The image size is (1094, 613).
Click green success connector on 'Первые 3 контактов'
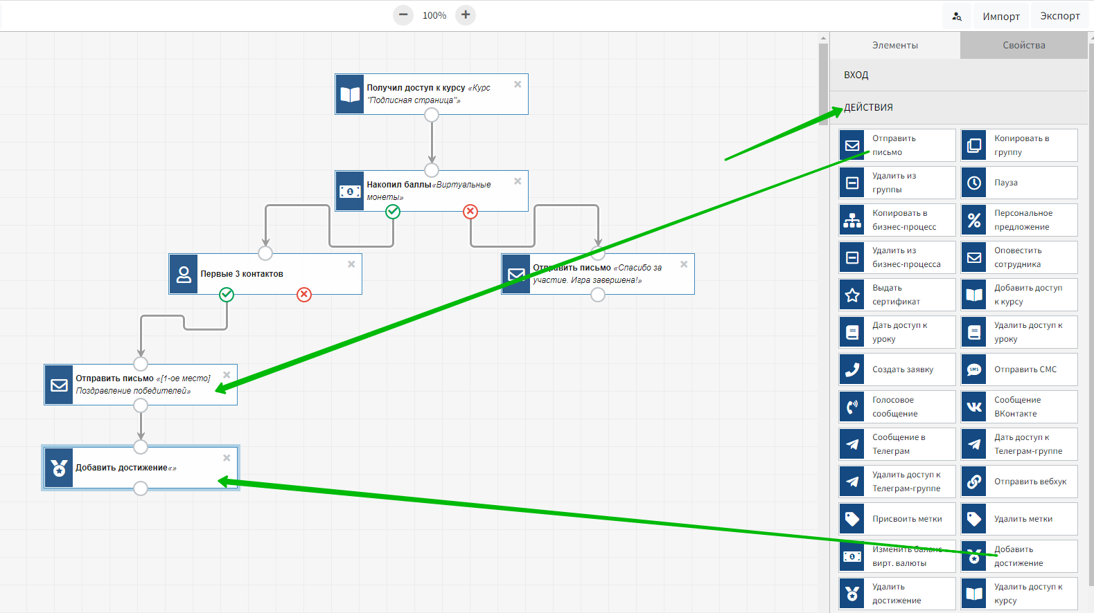(x=227, y=295)
